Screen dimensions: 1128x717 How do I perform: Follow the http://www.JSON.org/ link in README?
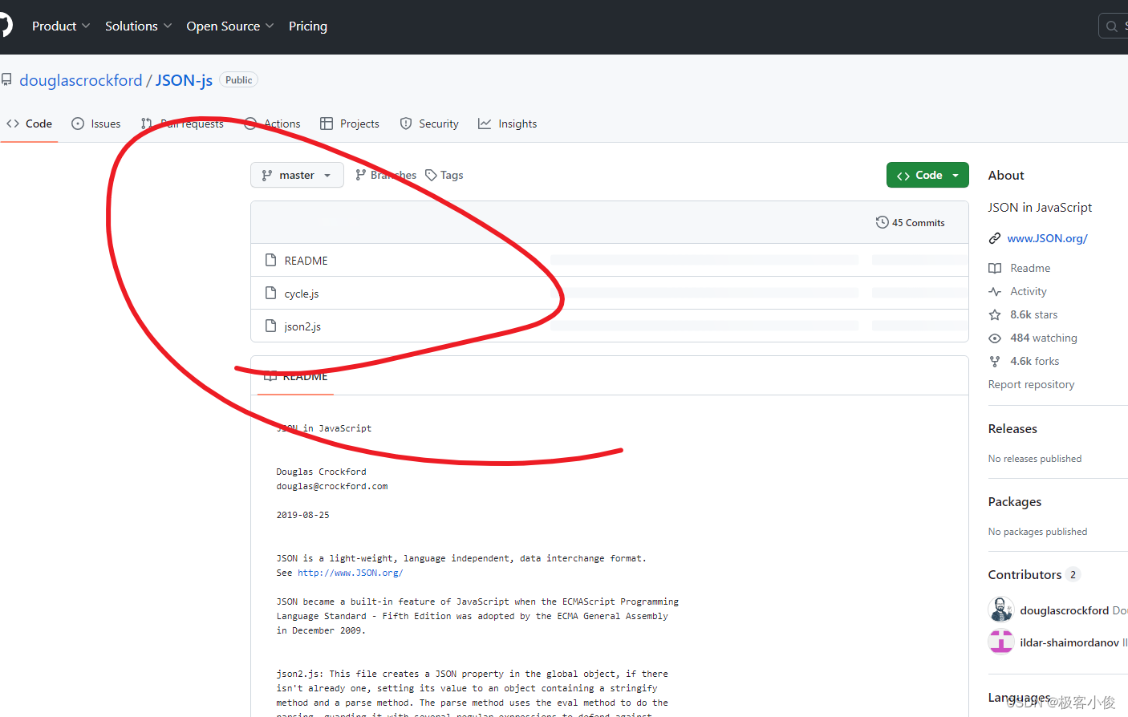click(351, 573)
